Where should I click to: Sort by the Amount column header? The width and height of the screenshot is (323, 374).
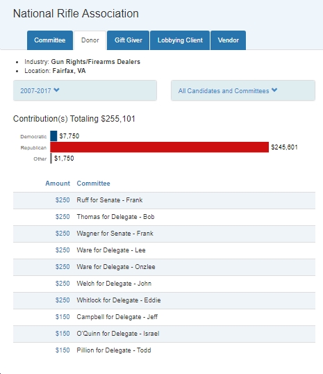[58, 184]
